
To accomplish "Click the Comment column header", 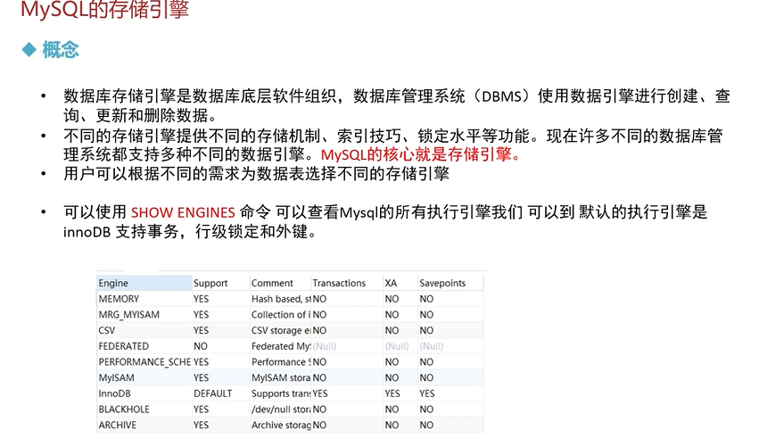I will 280,283.
